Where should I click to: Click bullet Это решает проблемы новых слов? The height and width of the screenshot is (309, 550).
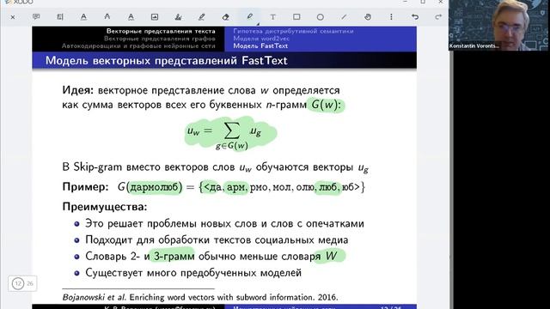tap(224, 223)
